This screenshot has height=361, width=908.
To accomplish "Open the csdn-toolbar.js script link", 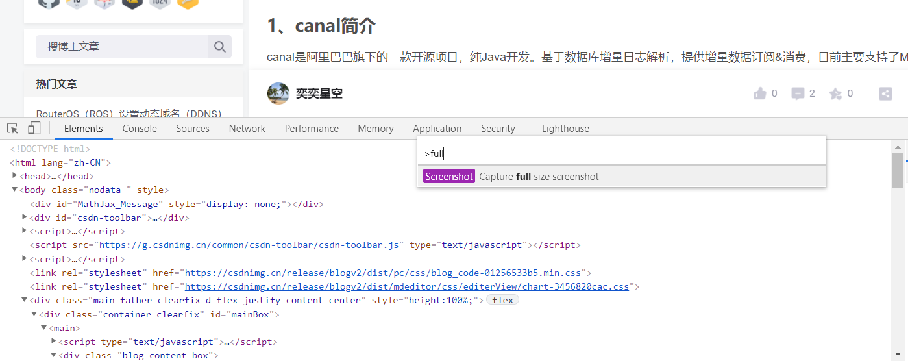I will click(x=249, y=245).
